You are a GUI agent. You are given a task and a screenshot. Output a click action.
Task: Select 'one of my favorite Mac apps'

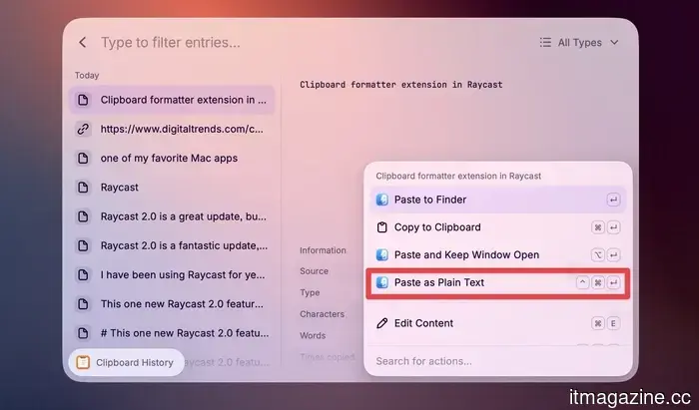tap(172, 158)
